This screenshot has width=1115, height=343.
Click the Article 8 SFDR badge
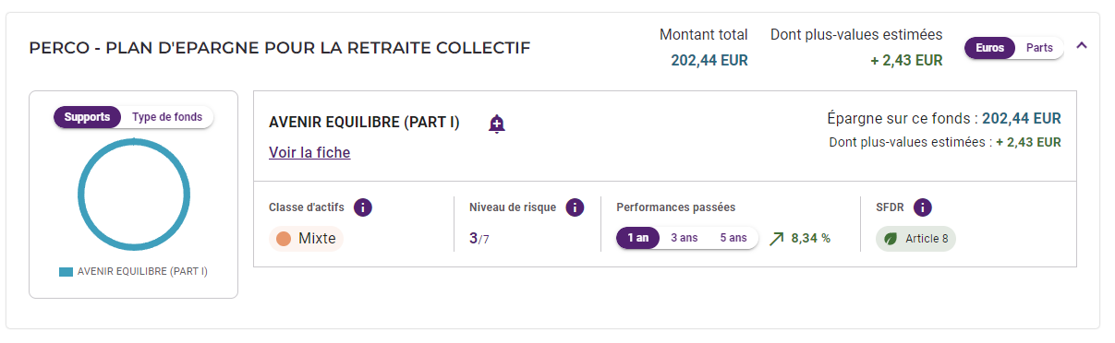click(x=915, y=239)
